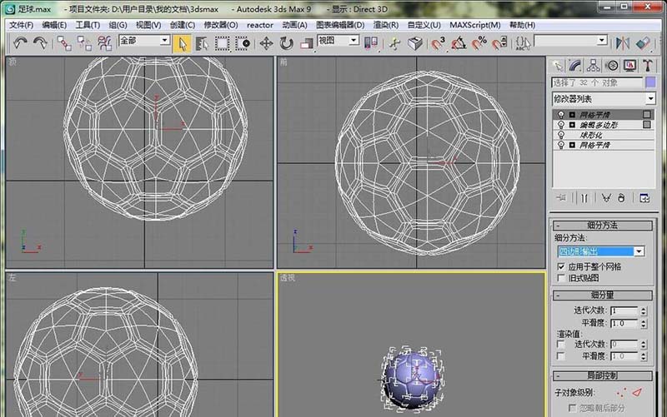The height and width of the screenshot is (417, 667).
Task: Toggle the Percent Snap icon
Action: pos(479,43)
